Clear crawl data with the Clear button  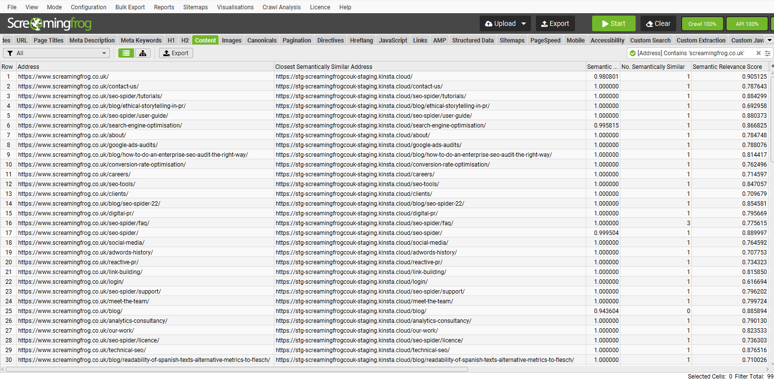click(658, 23)
